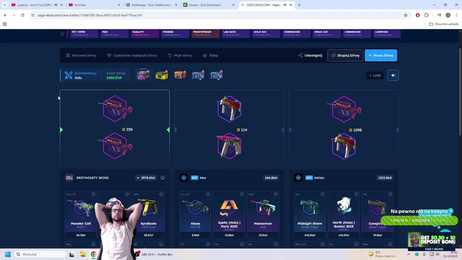Open the deposit bonus banner

pos(431,241)
